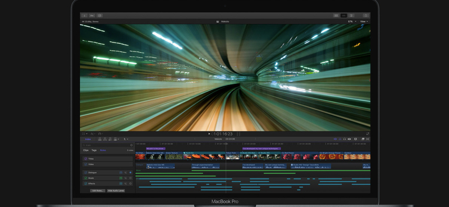Expand subroles for Effects role
Viewport: 449px width, 207px height.
[x=126, y=184]
